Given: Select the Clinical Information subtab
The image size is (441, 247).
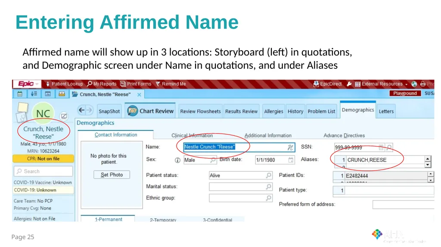Looking at the screenshot, I should pos(192,135).
